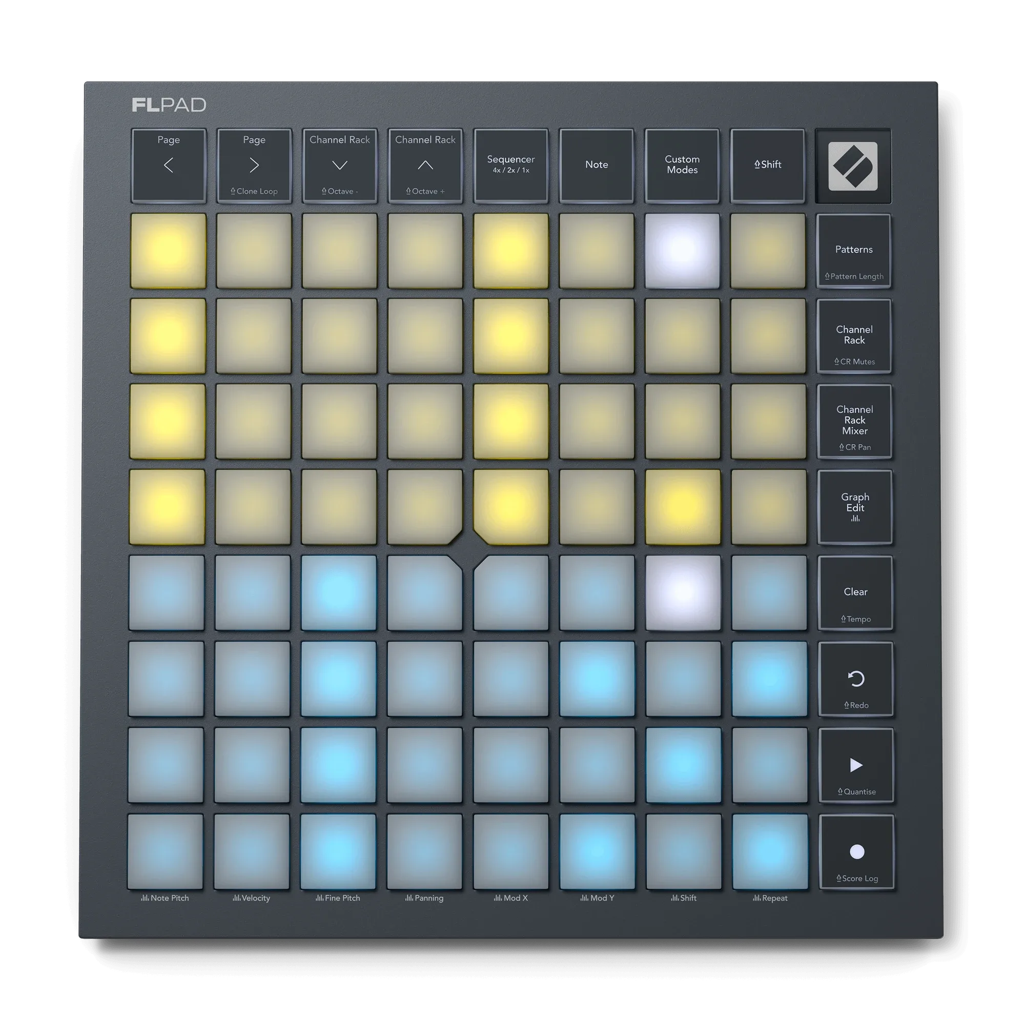Image resolution: width=1025 pixels, height=1025 pixels.
Task: Select the Sequencer mode button
Action: (x=511, y=166)
